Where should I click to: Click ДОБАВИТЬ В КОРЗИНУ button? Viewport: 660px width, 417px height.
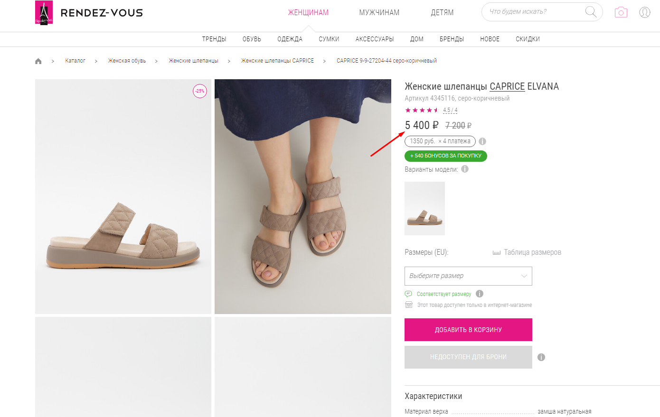pos(468,330)
